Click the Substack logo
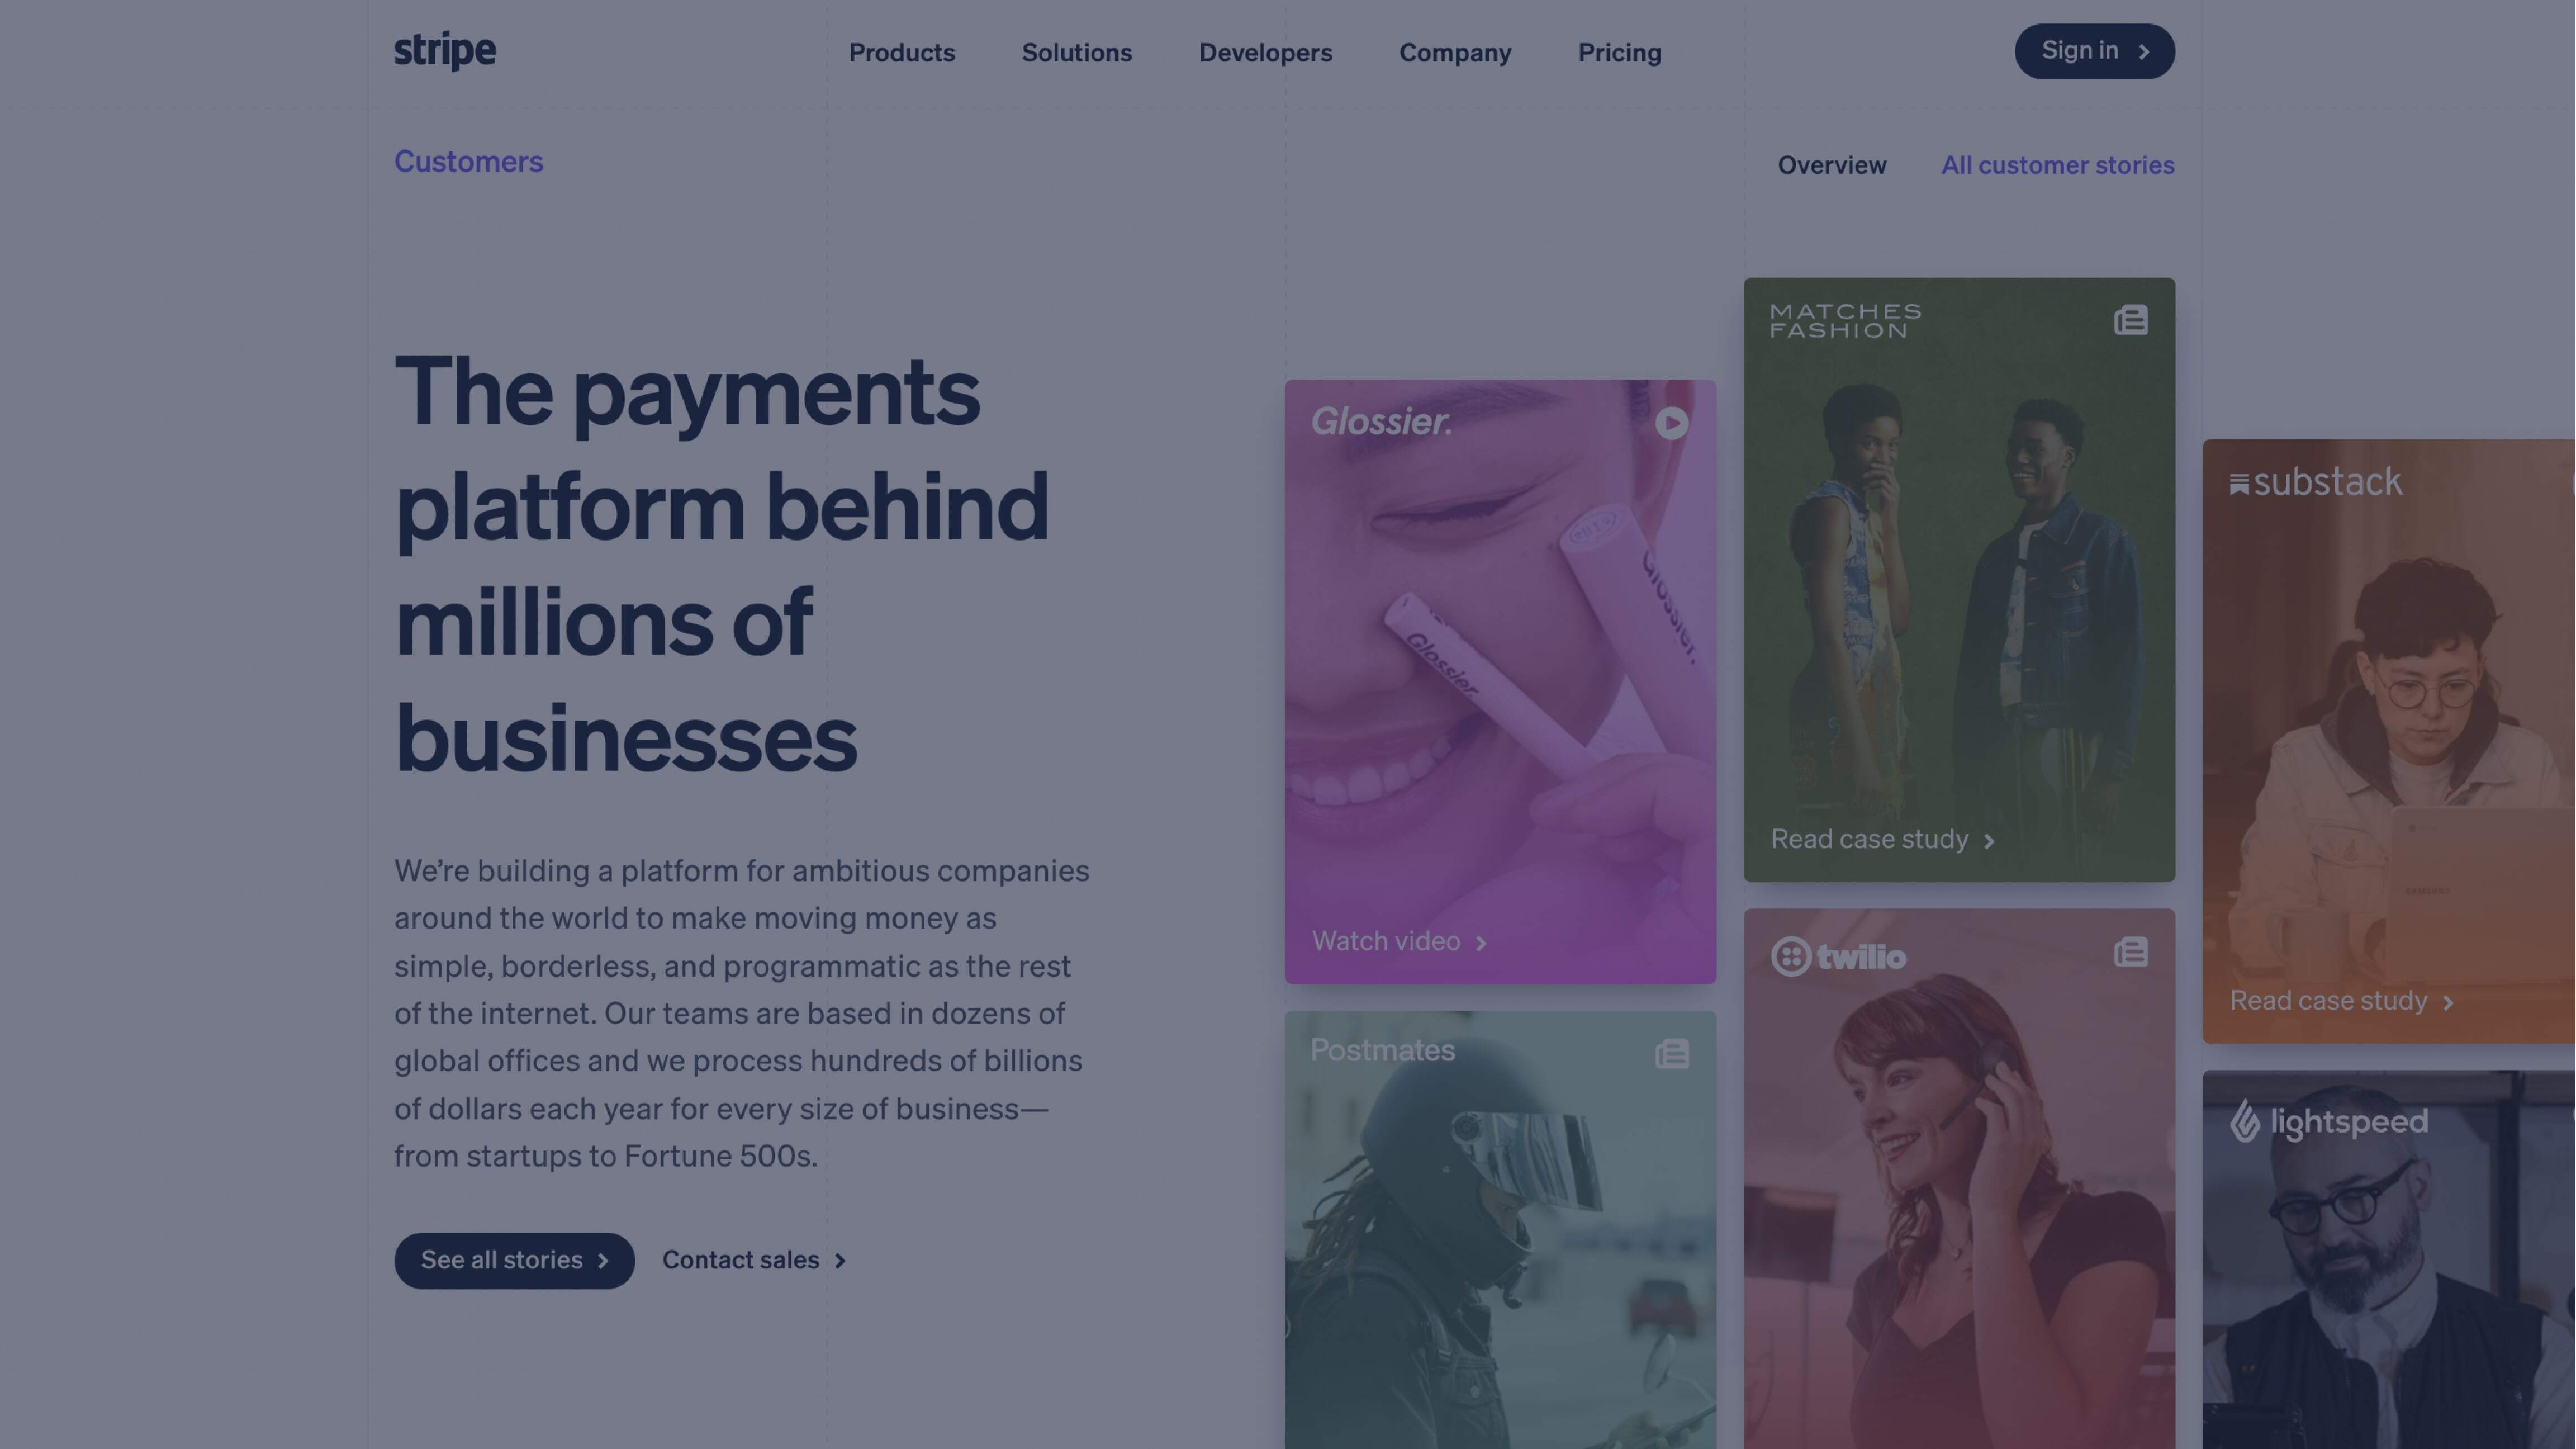Screen dimensions: 2576x1449 click(x=2315, y=482)
